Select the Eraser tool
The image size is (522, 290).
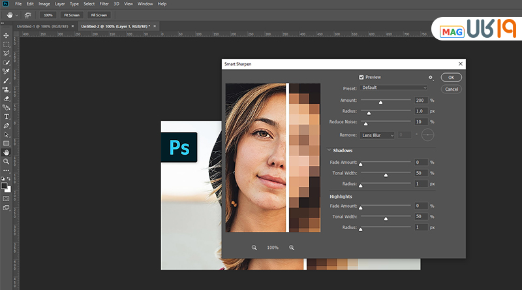[x=7, y=98]
